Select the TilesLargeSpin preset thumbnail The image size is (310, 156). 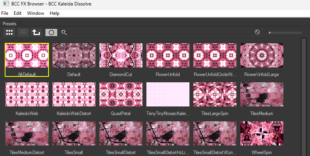[x=215, y=94]
